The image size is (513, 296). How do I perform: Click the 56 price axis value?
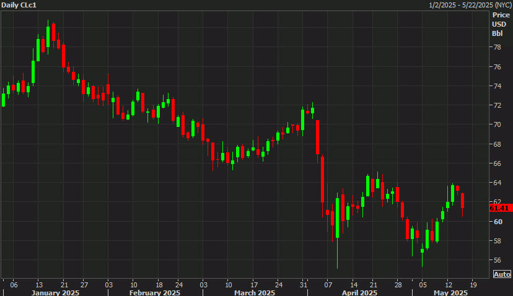coord(497,260)
